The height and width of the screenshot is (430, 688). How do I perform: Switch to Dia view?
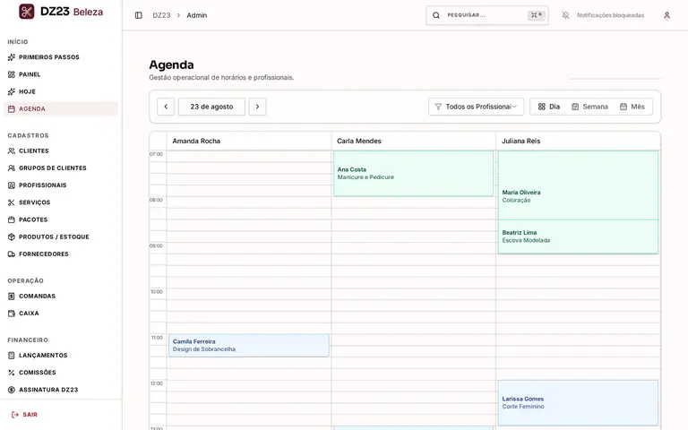point(549,107)
